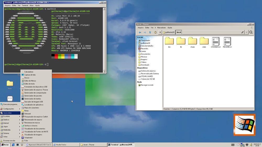Image resolution: width=262 pixels, height=147 pixels.
Task: Open Gerenciador de tarefas from the menu
Action: (x=36, y=99)
